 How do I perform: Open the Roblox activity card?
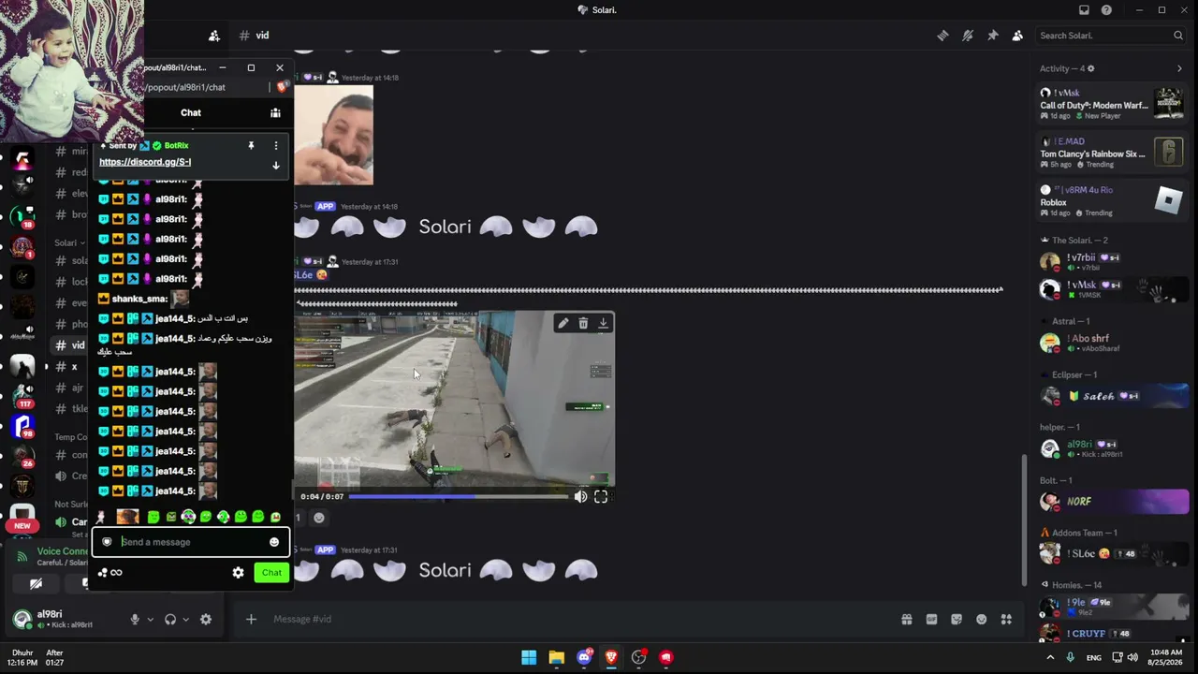(1112, 201)
